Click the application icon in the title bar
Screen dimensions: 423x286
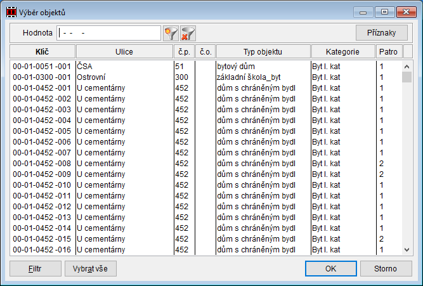pyautogui.click(x=11, y=11)
